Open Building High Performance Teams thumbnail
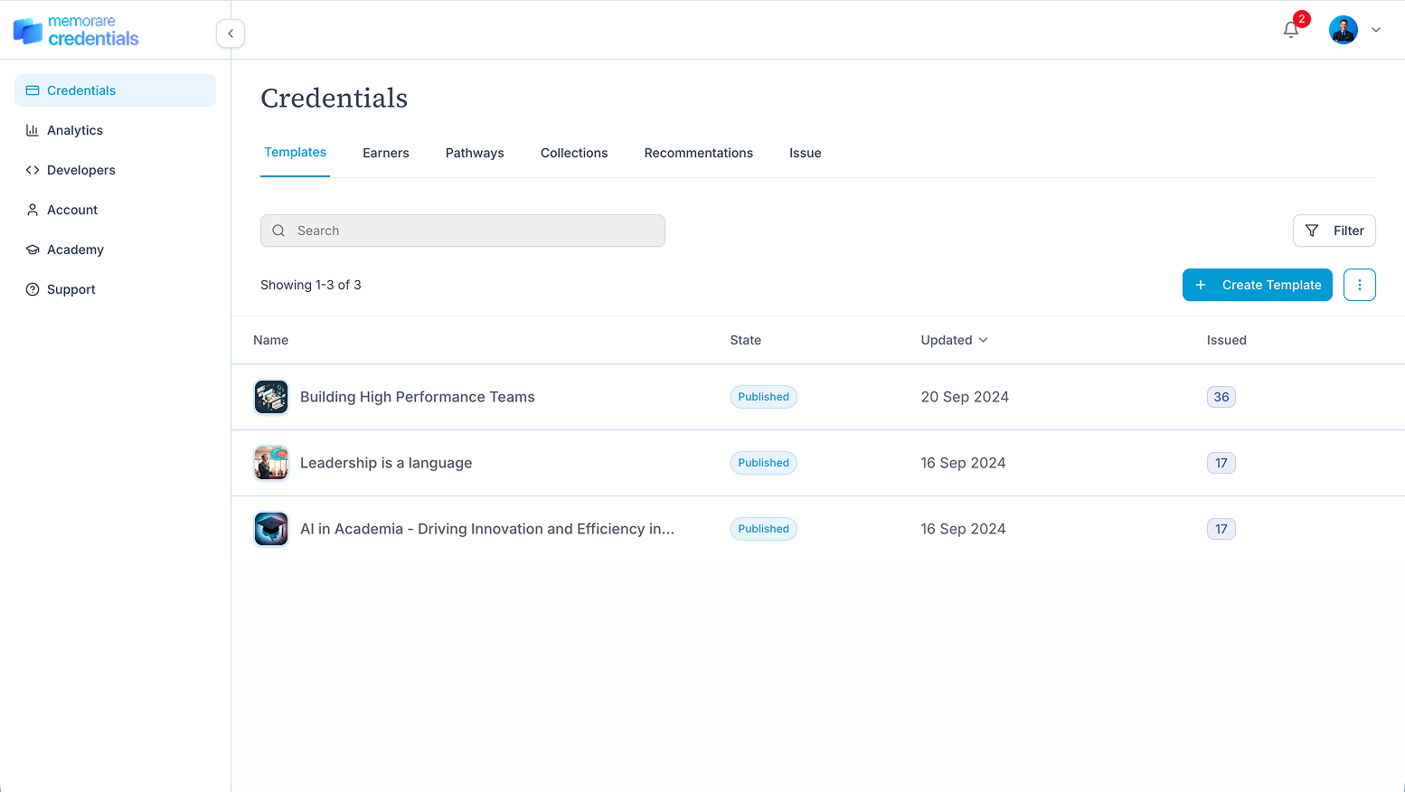 point(271,397)
